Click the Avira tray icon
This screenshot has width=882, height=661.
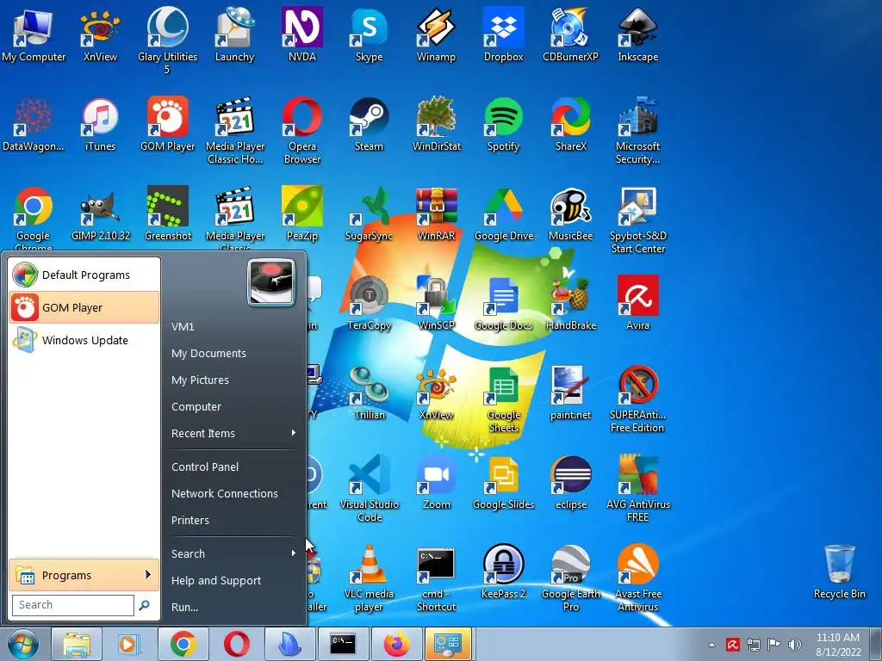[x=732, y=645]
